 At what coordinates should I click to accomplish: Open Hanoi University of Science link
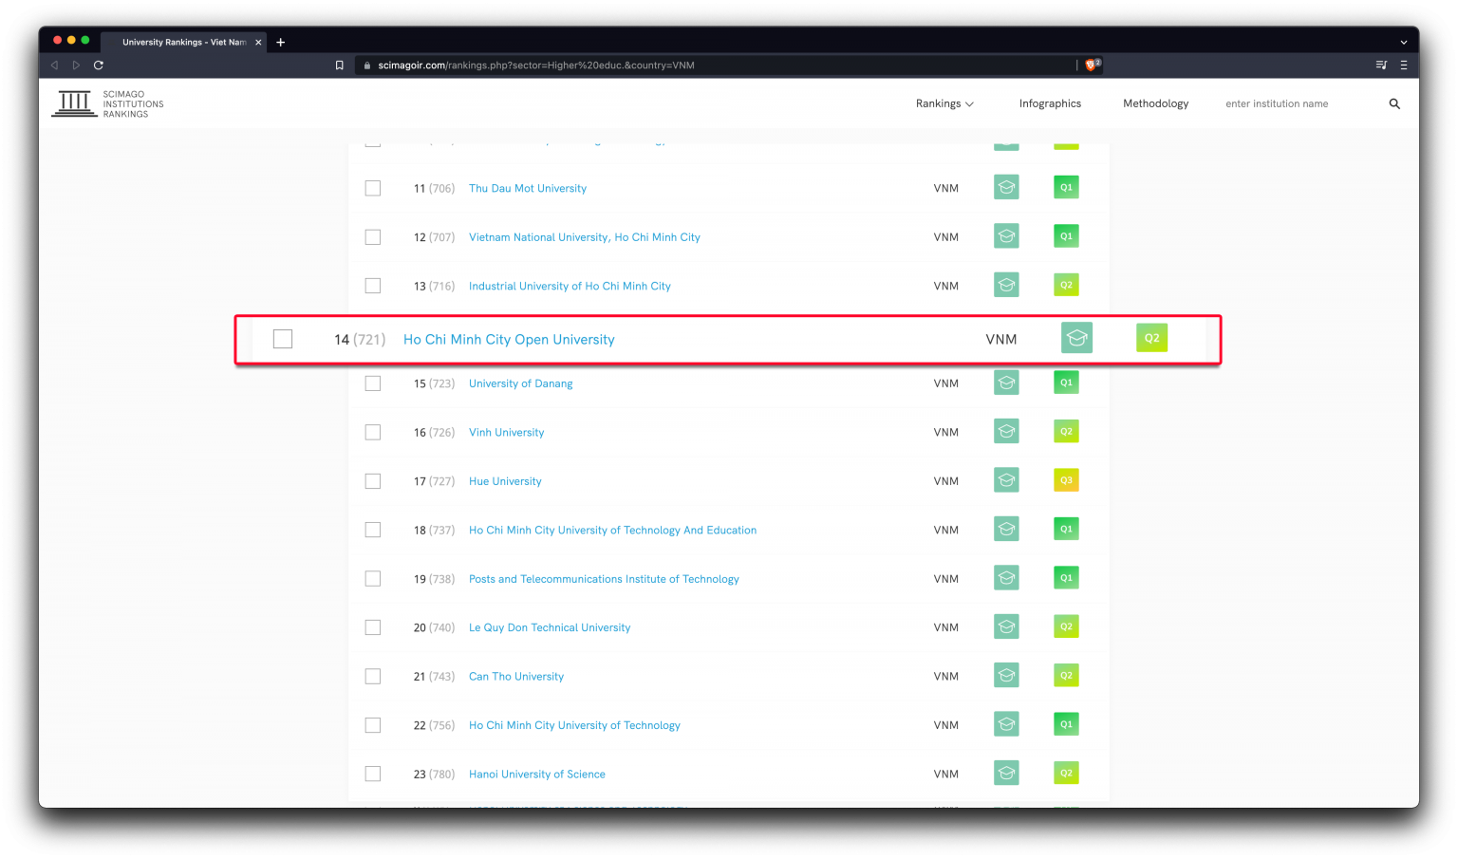(537, 775)
